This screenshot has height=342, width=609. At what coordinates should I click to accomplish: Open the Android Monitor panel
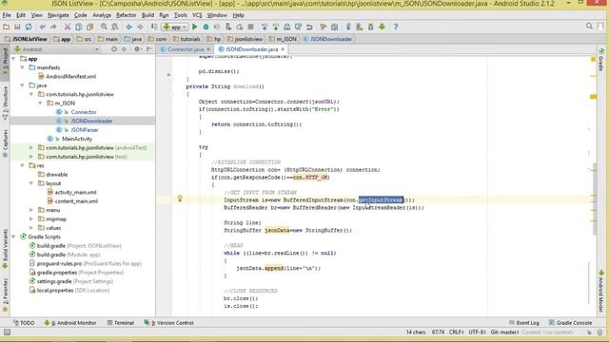click(70, 323)
